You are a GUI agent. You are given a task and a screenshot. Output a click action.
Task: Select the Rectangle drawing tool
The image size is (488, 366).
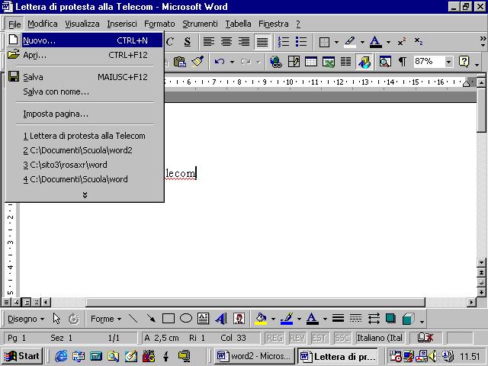coord(169,319)
